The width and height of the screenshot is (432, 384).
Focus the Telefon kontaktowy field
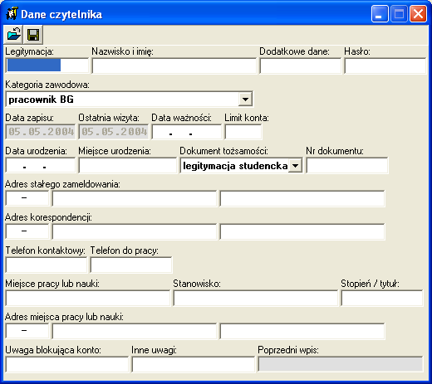point(47,265)
